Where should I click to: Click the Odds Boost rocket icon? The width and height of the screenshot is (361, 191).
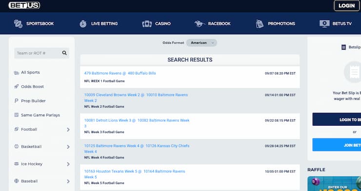pyautogui.click(x=17, y=87)
